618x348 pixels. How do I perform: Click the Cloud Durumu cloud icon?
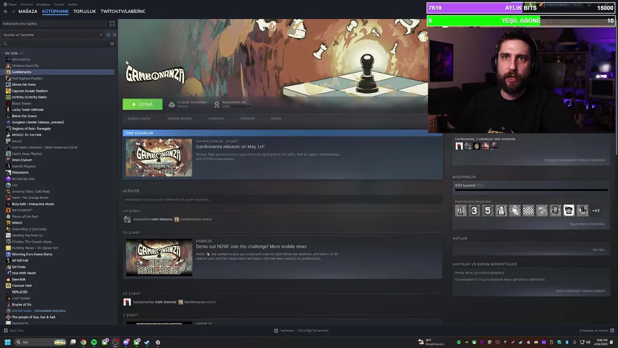click(x=171, y=104)
